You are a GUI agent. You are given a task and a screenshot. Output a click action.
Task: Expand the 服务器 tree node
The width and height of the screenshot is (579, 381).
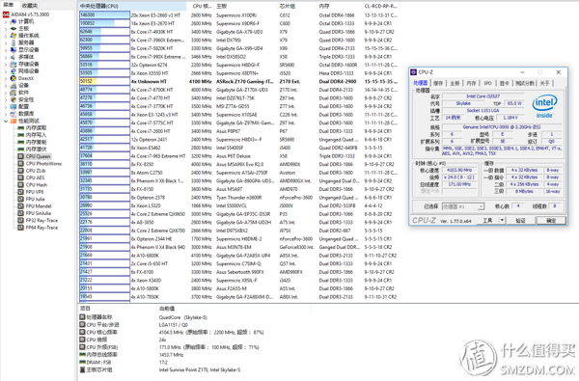[6, 42]
